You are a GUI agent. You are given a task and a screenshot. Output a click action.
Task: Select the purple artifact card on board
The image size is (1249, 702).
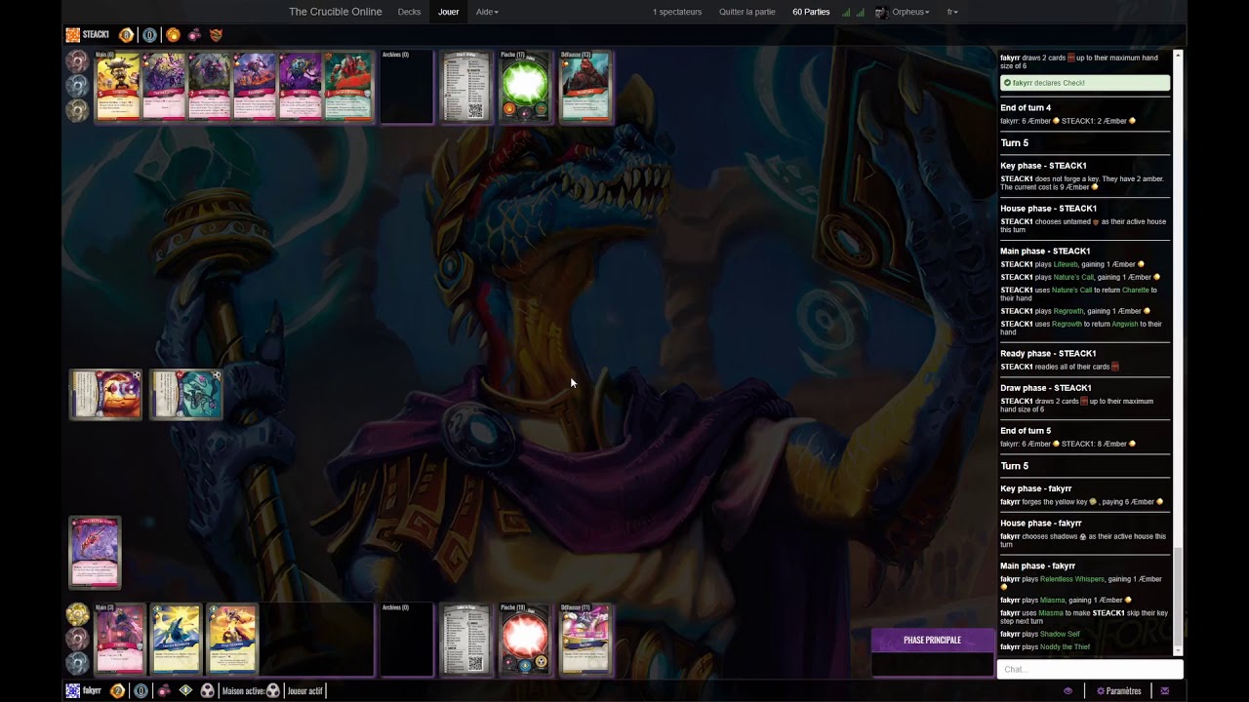tap(95, 553)
